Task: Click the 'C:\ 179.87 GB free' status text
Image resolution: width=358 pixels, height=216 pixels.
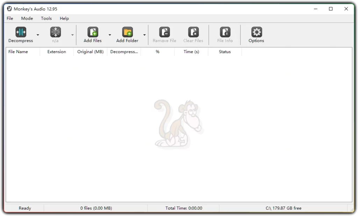Action: [283, 208]
